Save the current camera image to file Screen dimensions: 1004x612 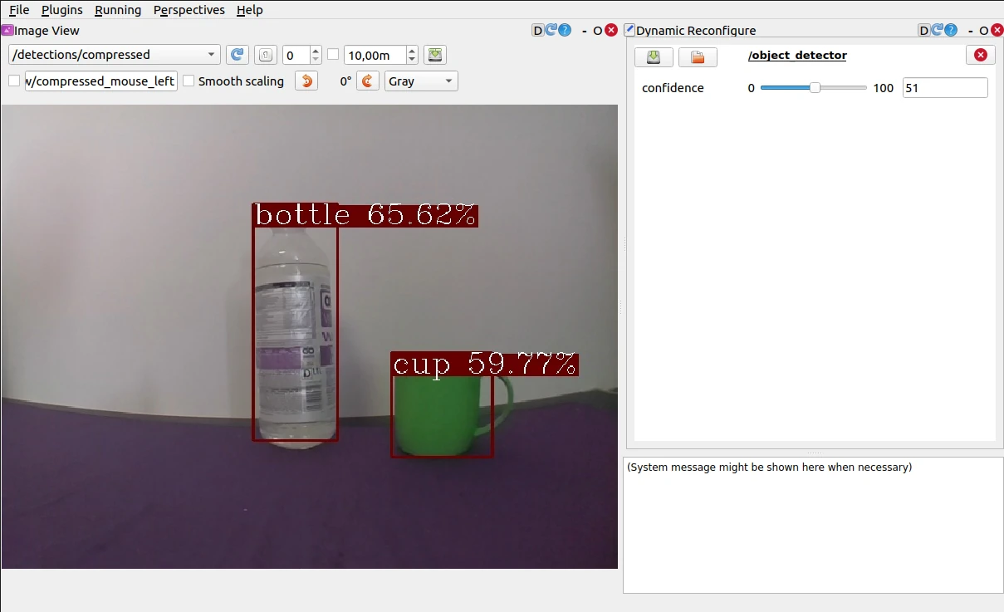(x=435, y=55)
